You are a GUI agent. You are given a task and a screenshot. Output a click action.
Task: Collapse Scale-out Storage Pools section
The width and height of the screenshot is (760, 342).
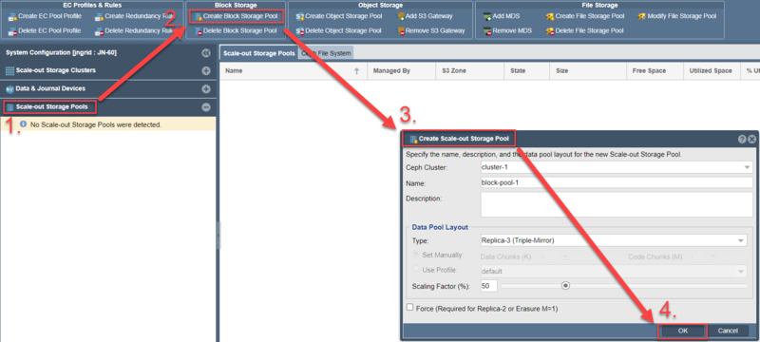coord(206,107)
